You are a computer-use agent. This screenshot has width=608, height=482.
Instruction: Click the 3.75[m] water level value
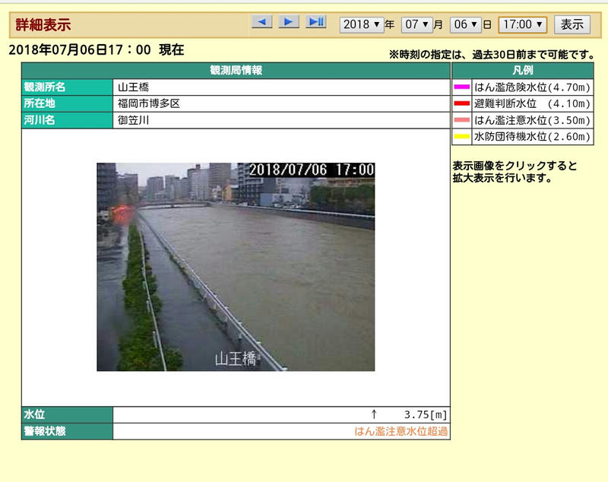coord(426,415)
